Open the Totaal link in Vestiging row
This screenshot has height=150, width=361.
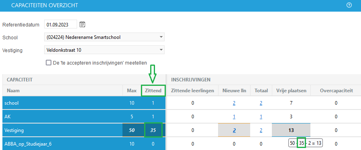[261, 130]
